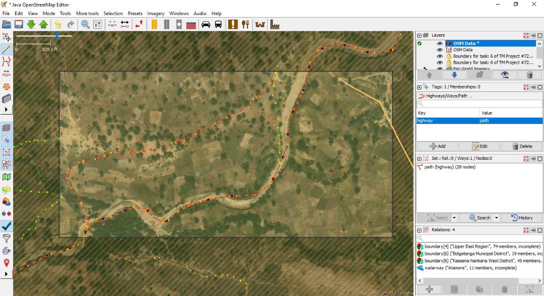Screen dimensions: 544x296
Task: Open the Presets menu
Action: click(x=135, y=14)
